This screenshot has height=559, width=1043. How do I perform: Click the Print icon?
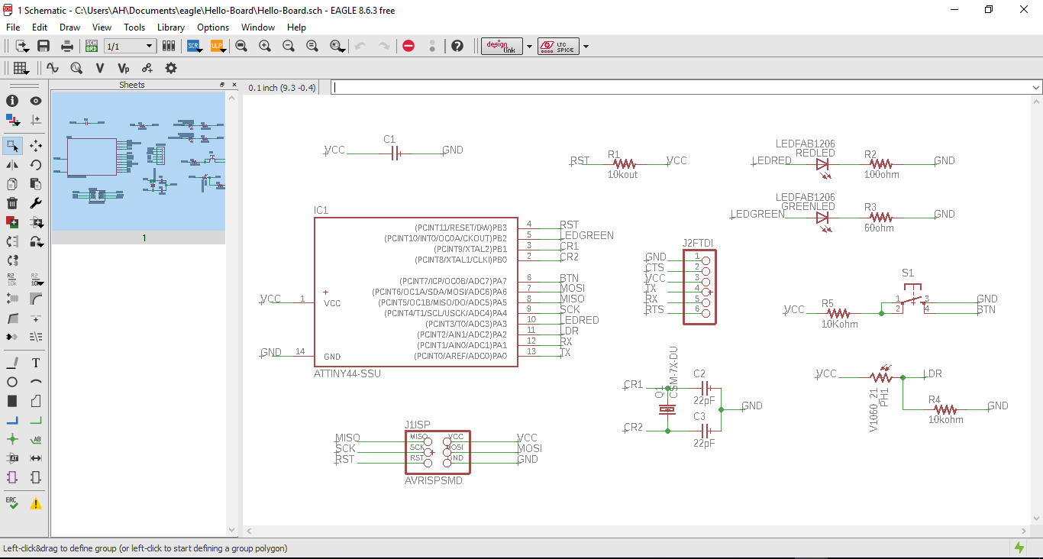point(67,46)
